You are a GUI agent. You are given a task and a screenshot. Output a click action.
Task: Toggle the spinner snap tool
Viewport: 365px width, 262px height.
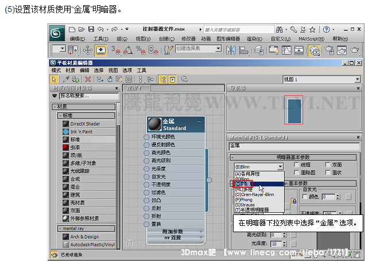tap(153, 50)
